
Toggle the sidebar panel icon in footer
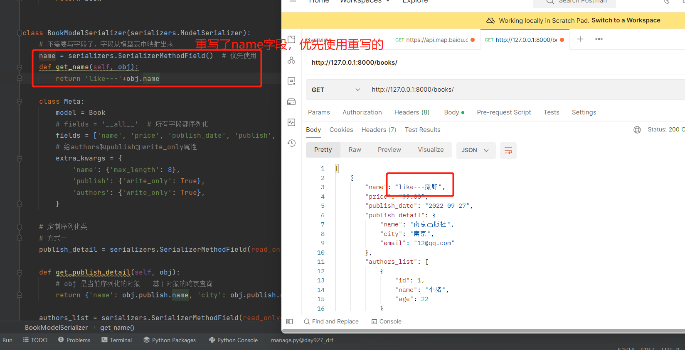290,321
